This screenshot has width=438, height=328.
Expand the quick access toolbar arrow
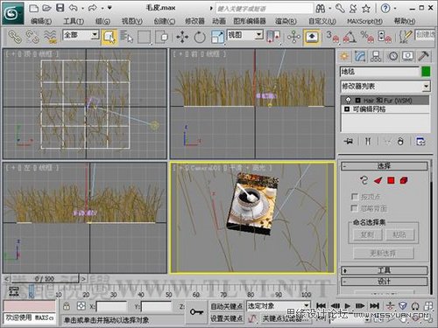coord(109,8)
